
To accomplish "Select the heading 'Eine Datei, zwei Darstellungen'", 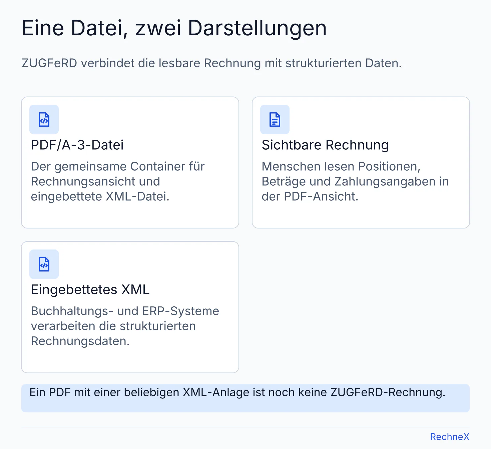I will [x=174, y=28].
